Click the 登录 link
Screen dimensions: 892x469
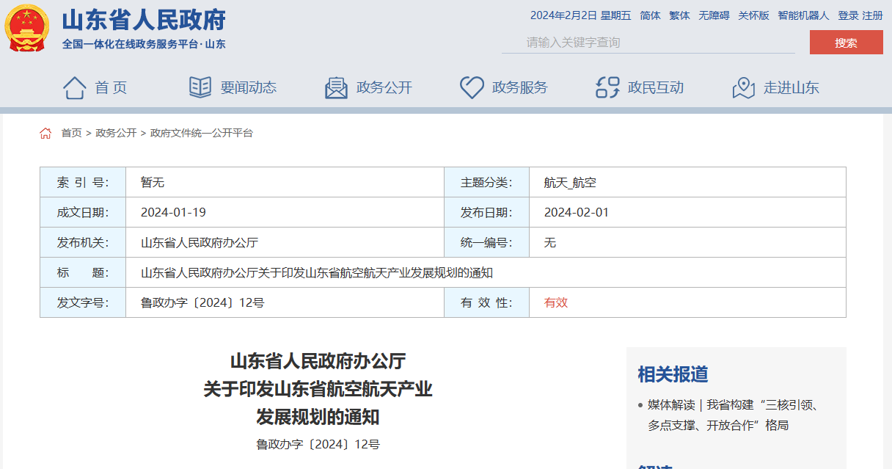(848, 15)
